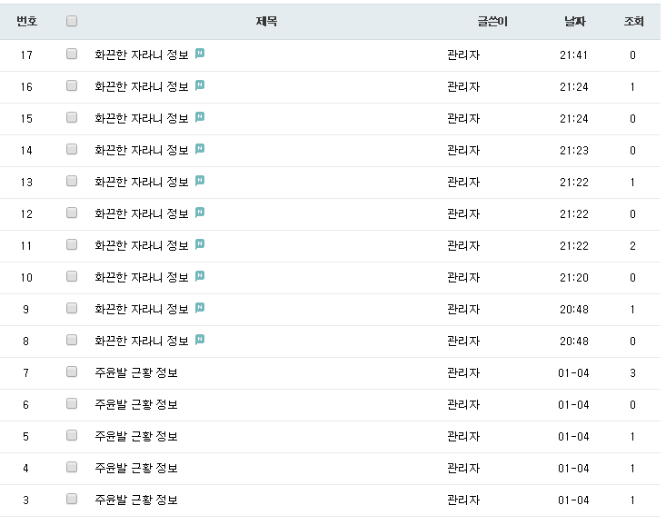Click the new-post icon on post 11
Screen dimensions: 666x525
tap(200, 244)
